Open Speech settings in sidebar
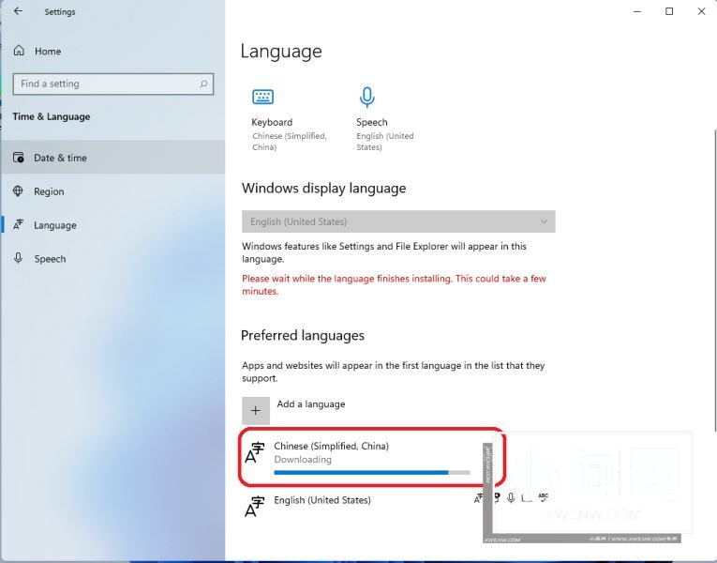The image size is (717, 563). [x=112, y=259]
